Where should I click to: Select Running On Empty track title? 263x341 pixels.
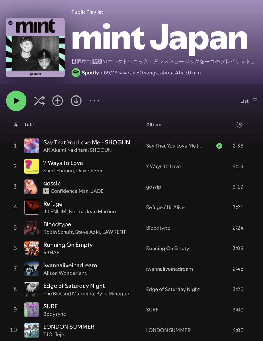[68, 245]
